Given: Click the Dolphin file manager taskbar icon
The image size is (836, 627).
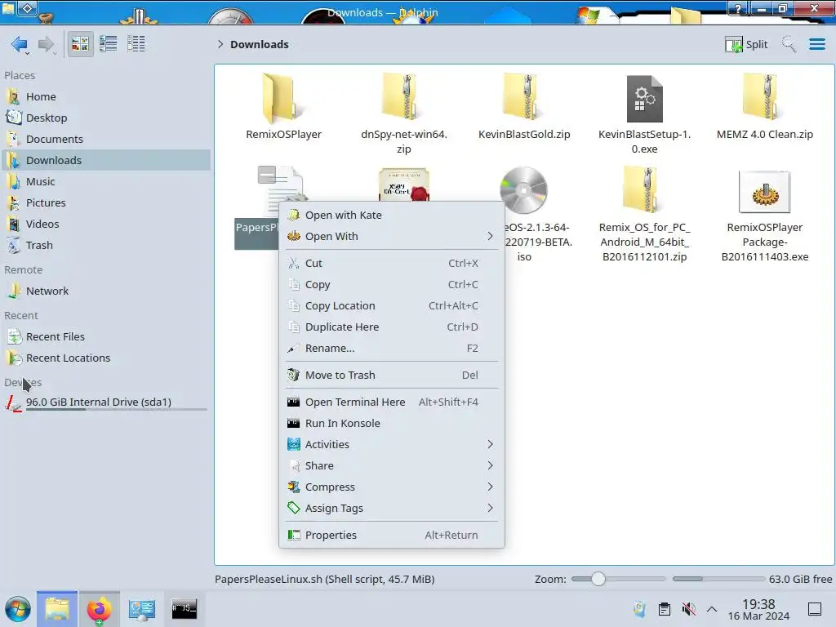Looking at the screenshot, I should [x=57, y=609].
